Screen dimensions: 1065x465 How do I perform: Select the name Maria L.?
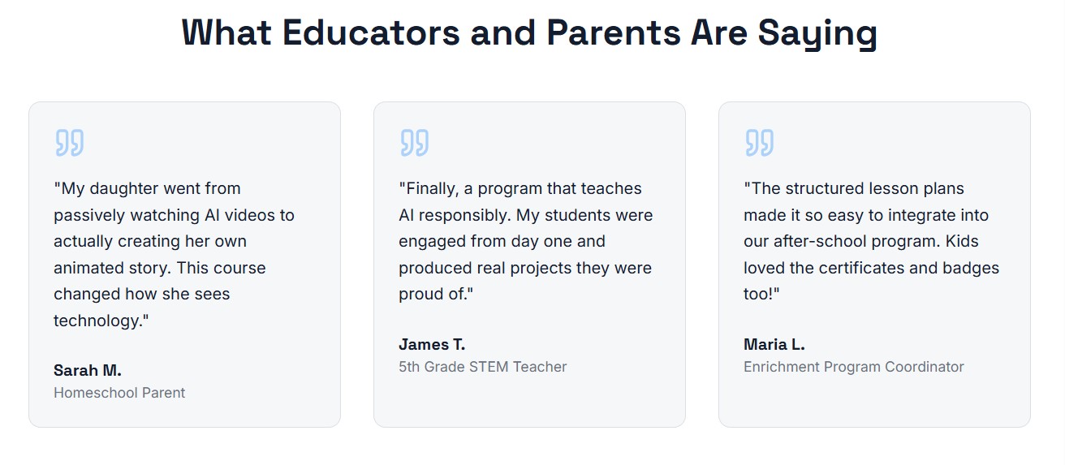pos(774,344)
